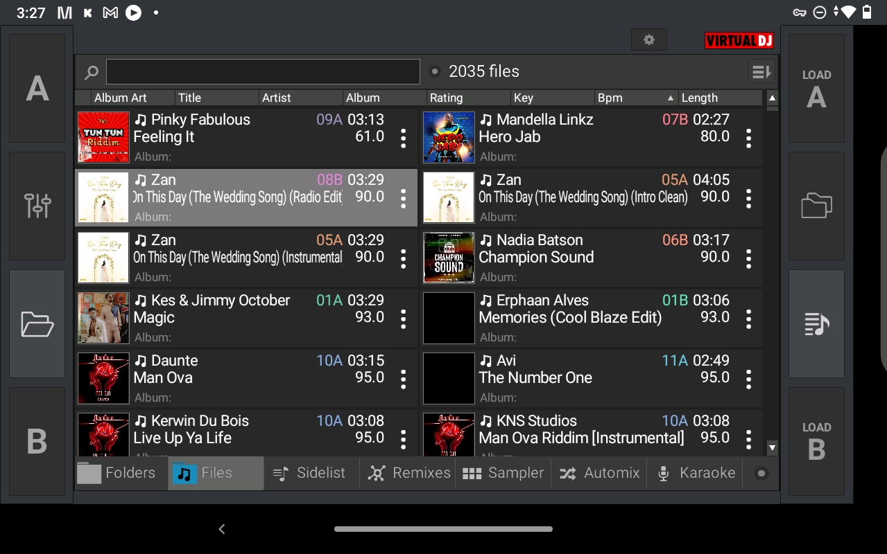This screenshot has width=887, height=554.
Task: Open the mixer sliders panel in sidebar
Action: 37,206
